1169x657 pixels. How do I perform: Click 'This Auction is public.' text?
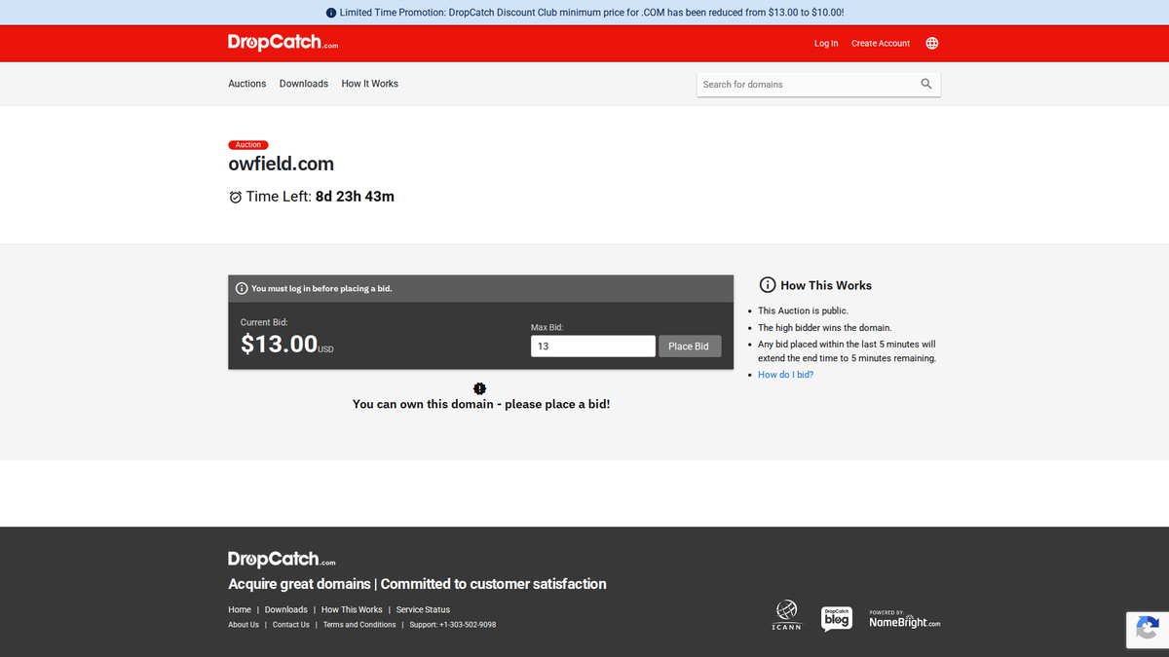point(804,310)
